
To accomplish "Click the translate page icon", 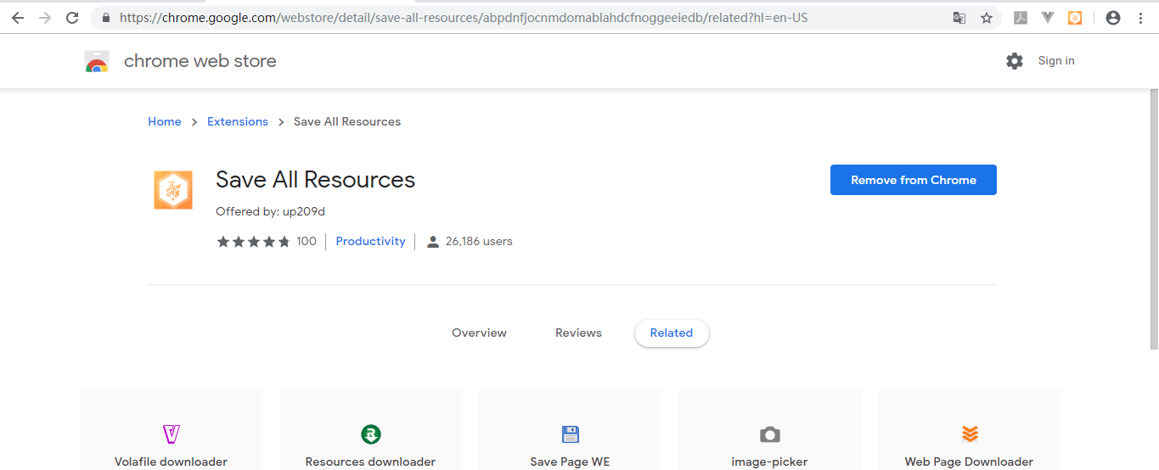I will pos(959,18).
